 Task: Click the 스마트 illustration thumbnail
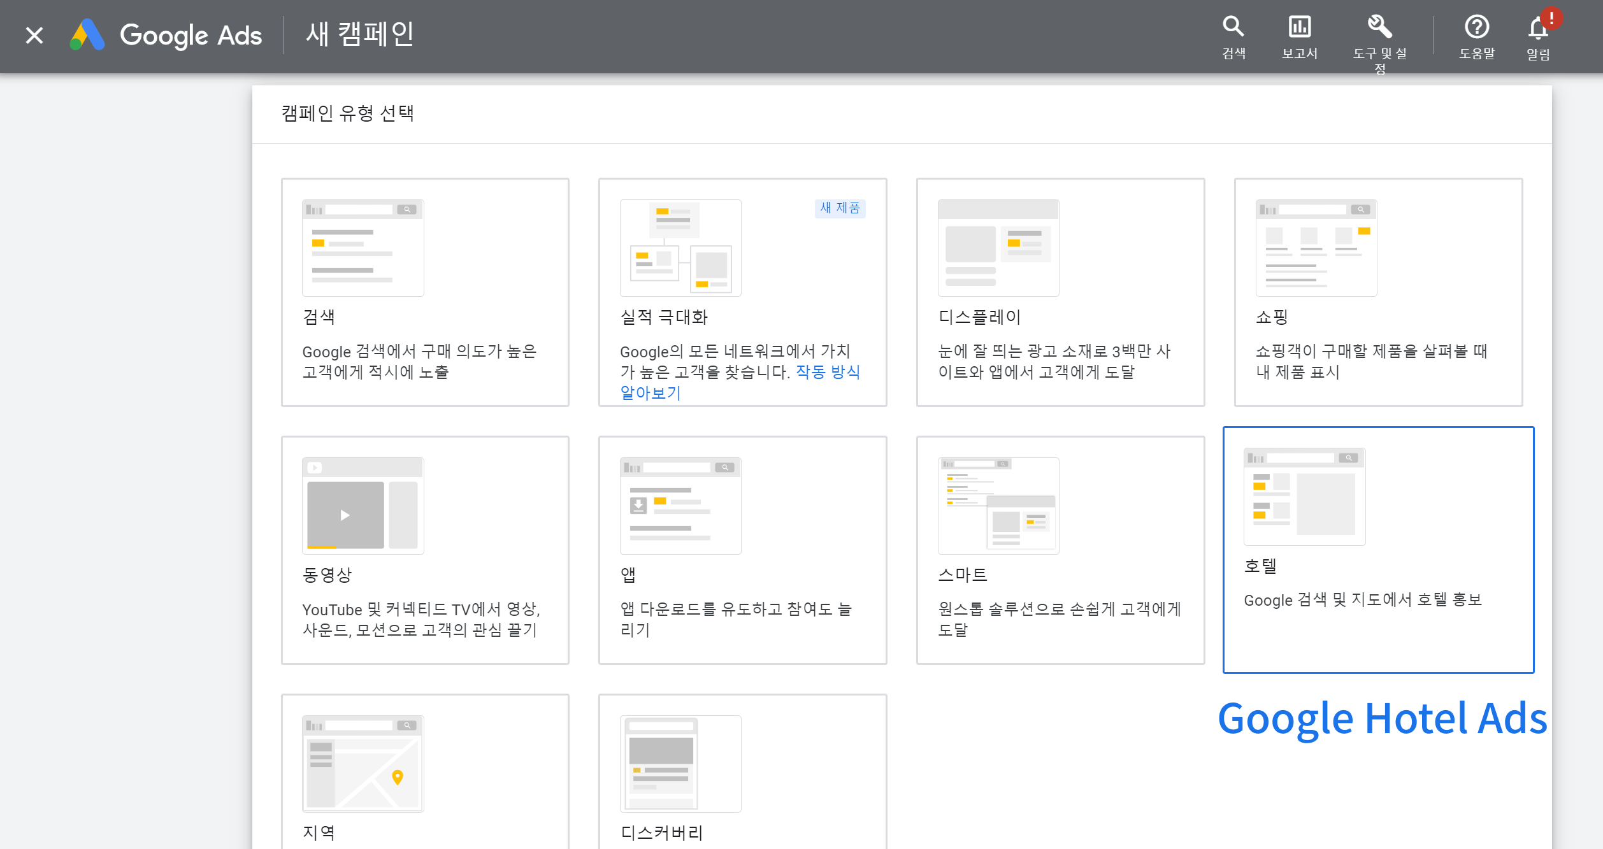pos(998,506)
